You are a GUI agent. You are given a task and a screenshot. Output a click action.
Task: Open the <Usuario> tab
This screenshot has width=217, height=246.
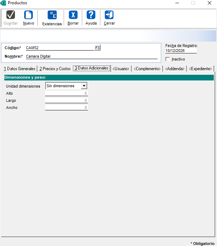[x=121, y=69]
